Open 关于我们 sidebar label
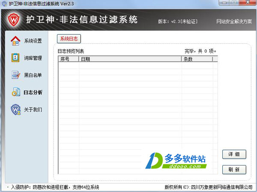Image resolution: width=257 pixels, height=192 pixels. (33, 109)
